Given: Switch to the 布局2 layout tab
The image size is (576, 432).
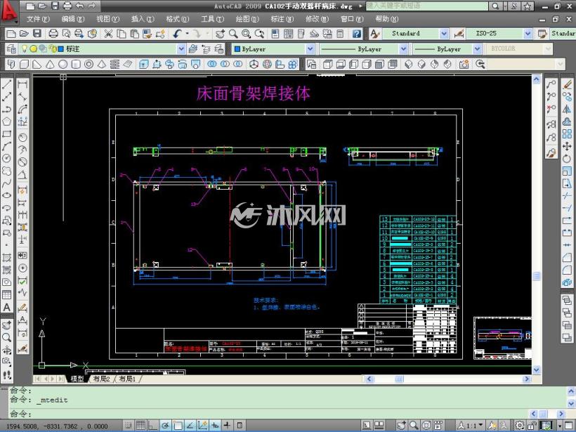Looking at the screenshot, I should coord(102,379).
